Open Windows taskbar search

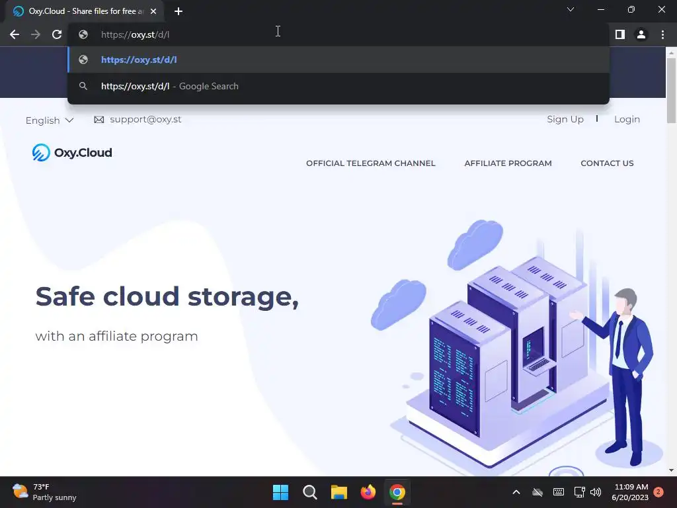(309, 492)
